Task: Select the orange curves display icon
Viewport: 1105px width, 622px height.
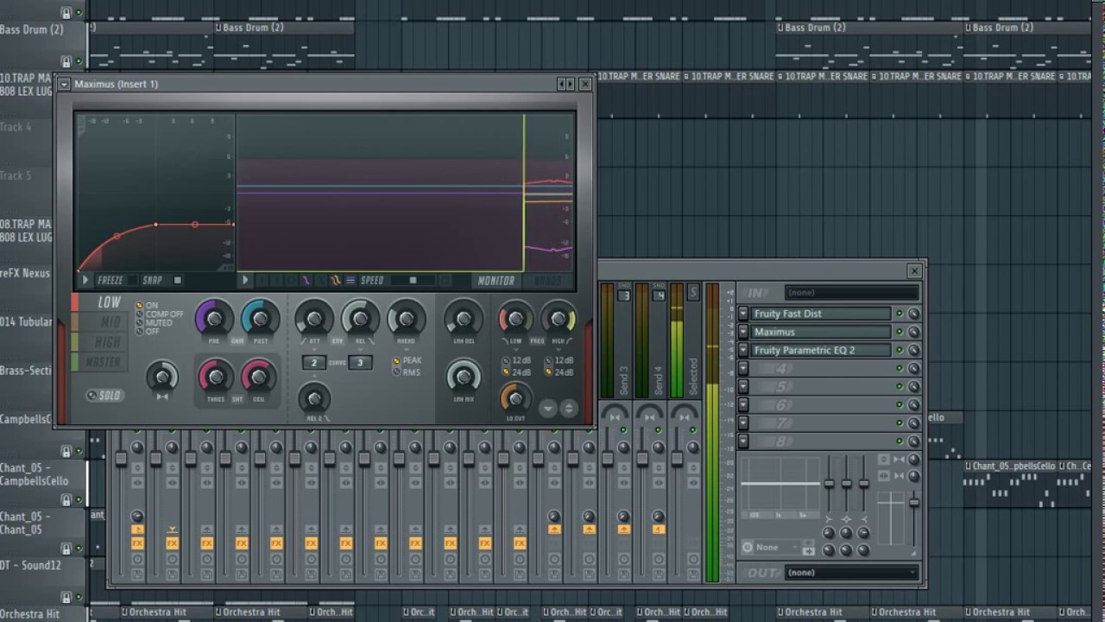Action: pyautogui.click(x=335, y=280)
